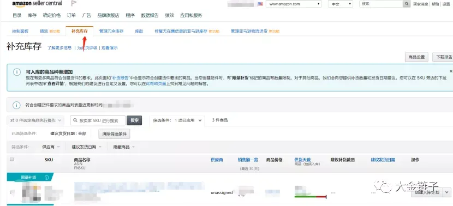Click the info icon on the 可入库的商品种类增加 banner
Viewport: 453px width, 206px height.
[17, 72]
